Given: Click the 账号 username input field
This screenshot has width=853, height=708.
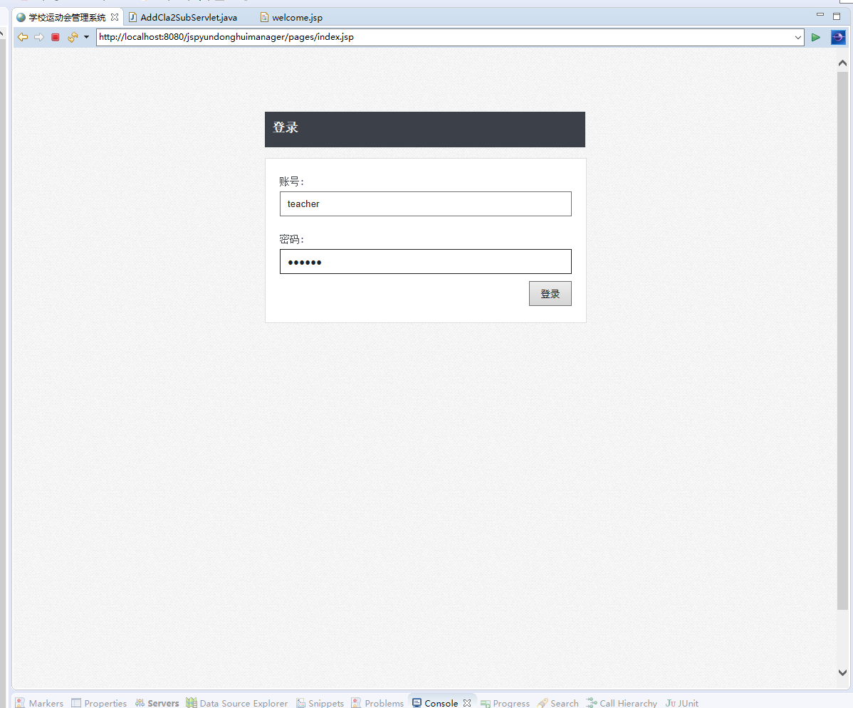Looking at the screenshot, I should (425, 204).
